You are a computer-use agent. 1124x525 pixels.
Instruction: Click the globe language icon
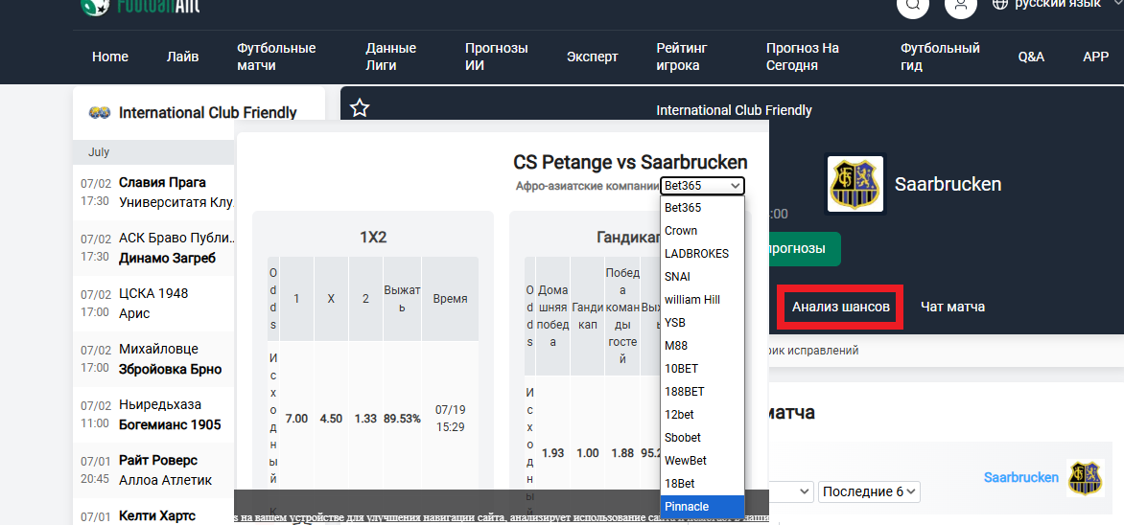pyautogui.click(x=1000, y=4)
